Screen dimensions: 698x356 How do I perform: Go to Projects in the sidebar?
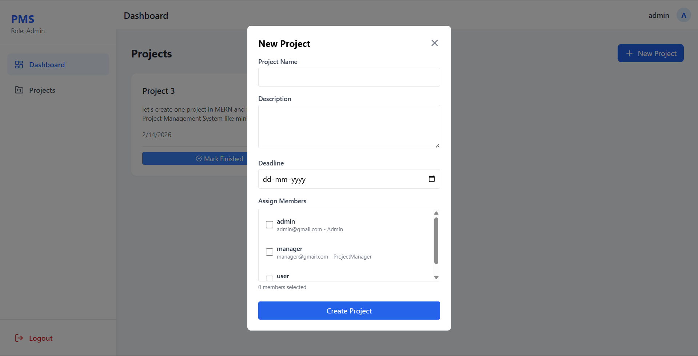[42, 90]
